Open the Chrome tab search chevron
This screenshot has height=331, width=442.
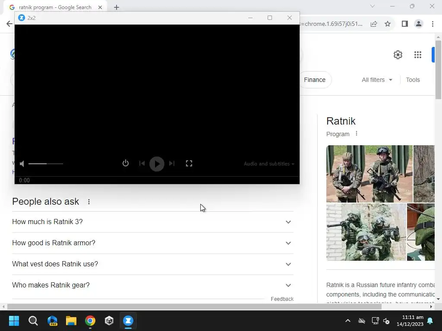click(x=373, y=6)
